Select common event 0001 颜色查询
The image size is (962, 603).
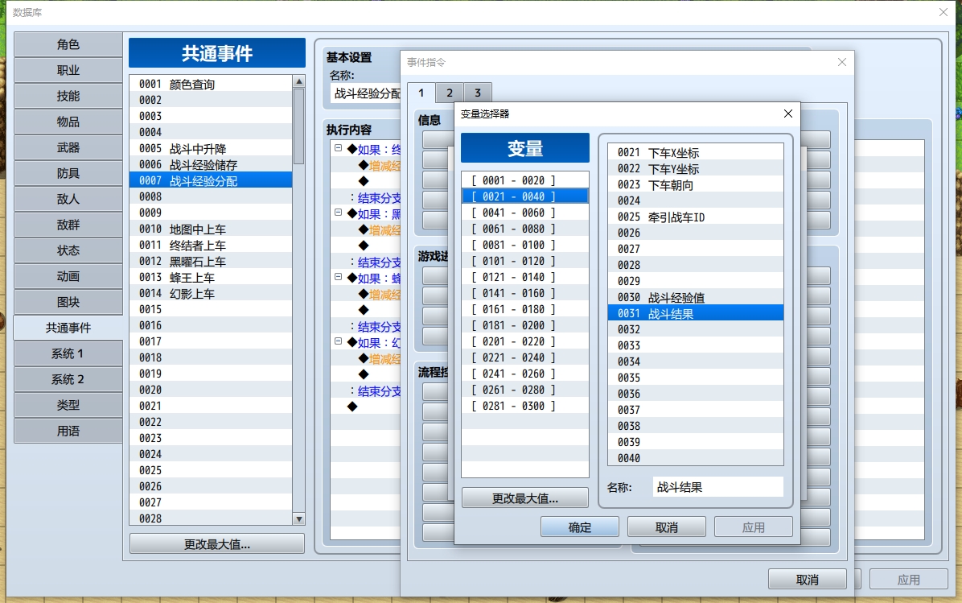(211, 84)
